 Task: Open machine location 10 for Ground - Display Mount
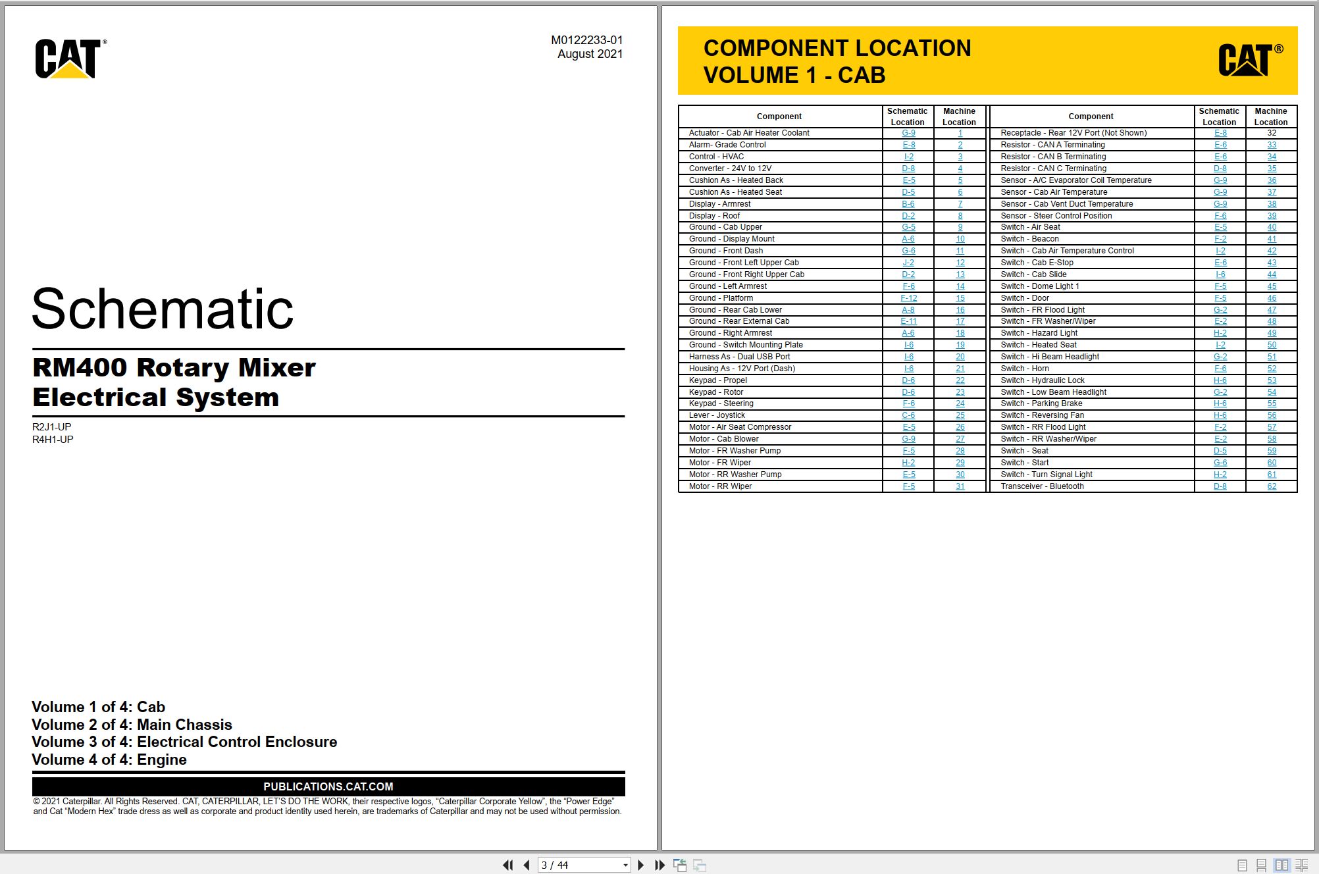point(960,239)
